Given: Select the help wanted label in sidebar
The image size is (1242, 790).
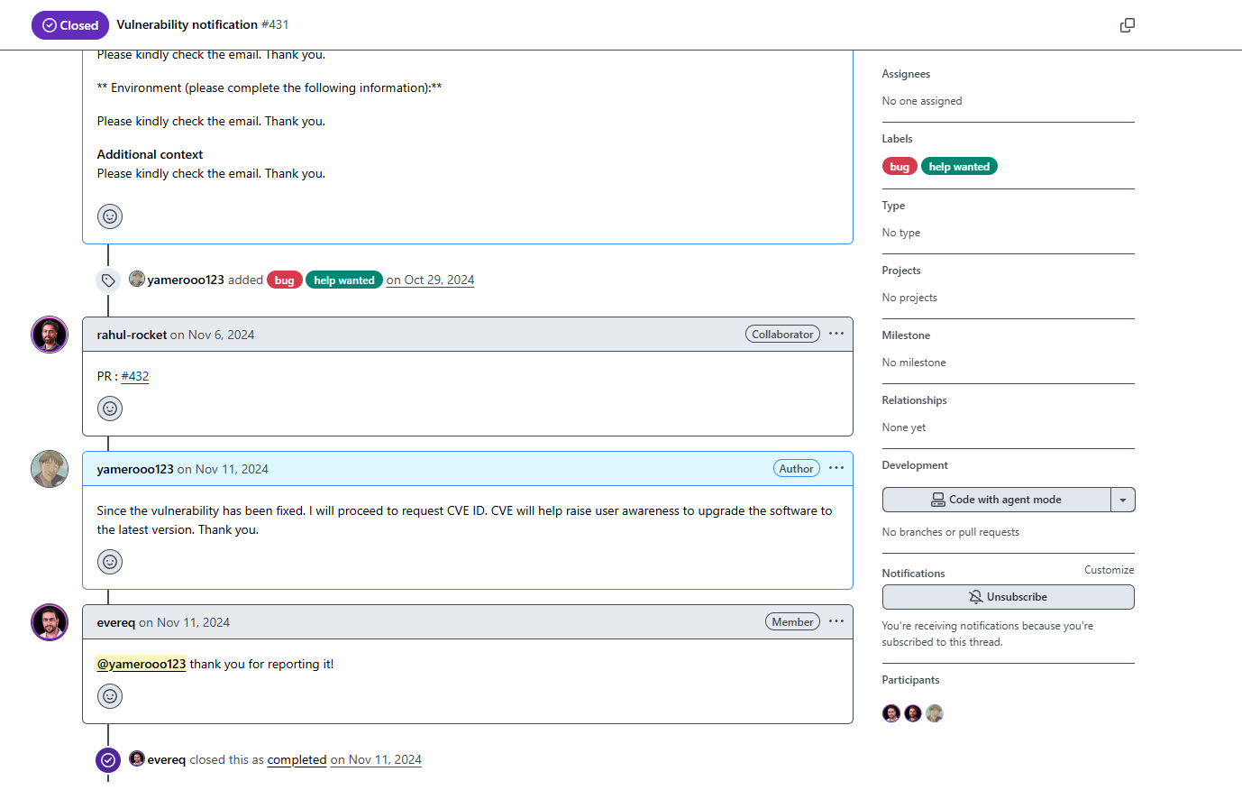Looking at the screenshot, I should pos(959,167).
